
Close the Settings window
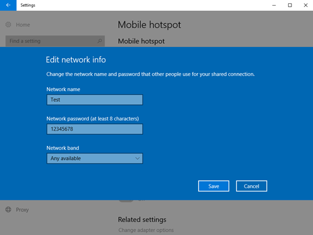pos(306,6)
